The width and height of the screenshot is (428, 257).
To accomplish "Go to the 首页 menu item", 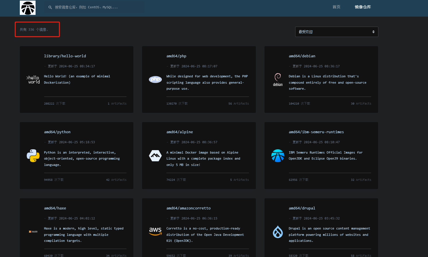I will (x=336, y=7).
